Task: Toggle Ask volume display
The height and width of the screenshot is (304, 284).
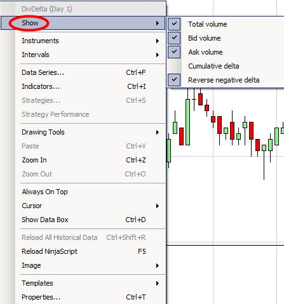Action: 174,52
